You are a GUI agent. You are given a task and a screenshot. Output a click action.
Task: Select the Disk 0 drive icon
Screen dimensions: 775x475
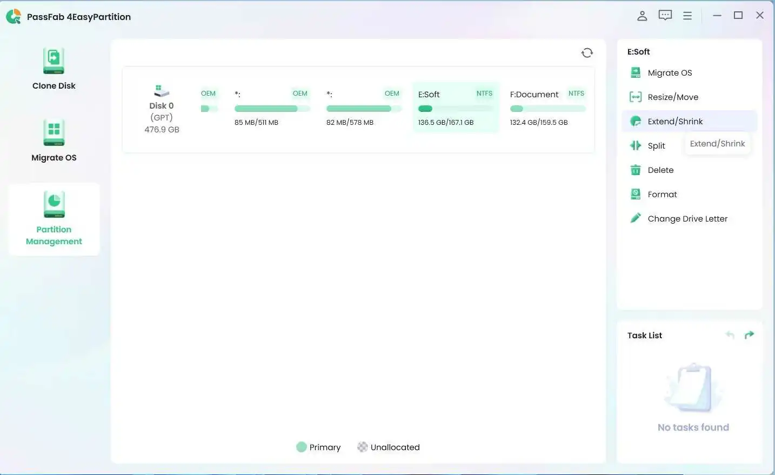pos(161,91)
